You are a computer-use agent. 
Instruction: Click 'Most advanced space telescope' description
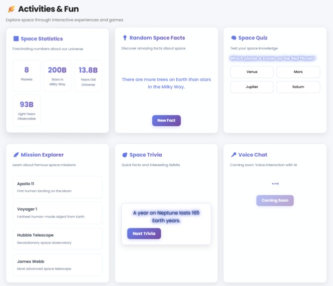tap(44, 269)
